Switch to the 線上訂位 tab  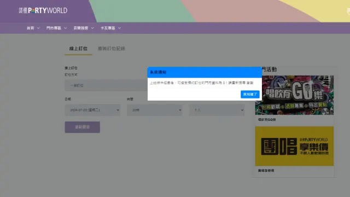click(x=78, y=49)
